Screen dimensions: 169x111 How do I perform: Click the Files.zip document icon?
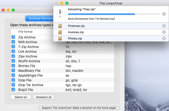click(x=60, y=13)
